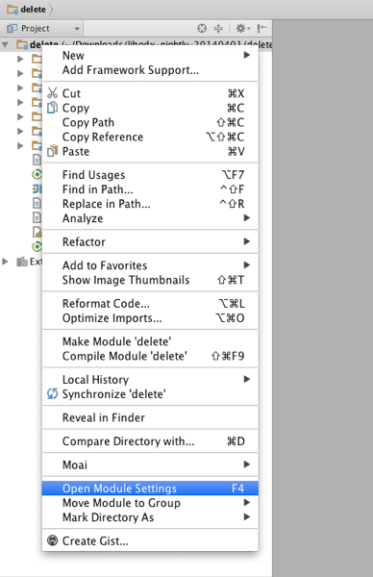Open the Moai submenu arrow
Image resolution: width=373 pixels, height=577 pixels.
pyautogui.click(x=247, y=464)
